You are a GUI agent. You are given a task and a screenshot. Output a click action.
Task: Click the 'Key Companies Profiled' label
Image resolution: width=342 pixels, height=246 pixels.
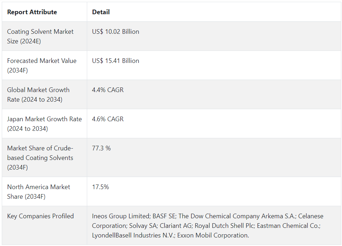[x=40, y=216]
